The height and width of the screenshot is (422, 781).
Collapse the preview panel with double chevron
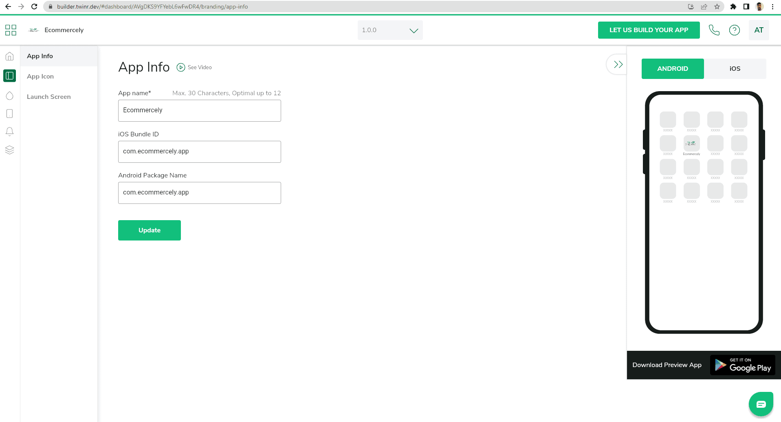(x=618, y=64)
